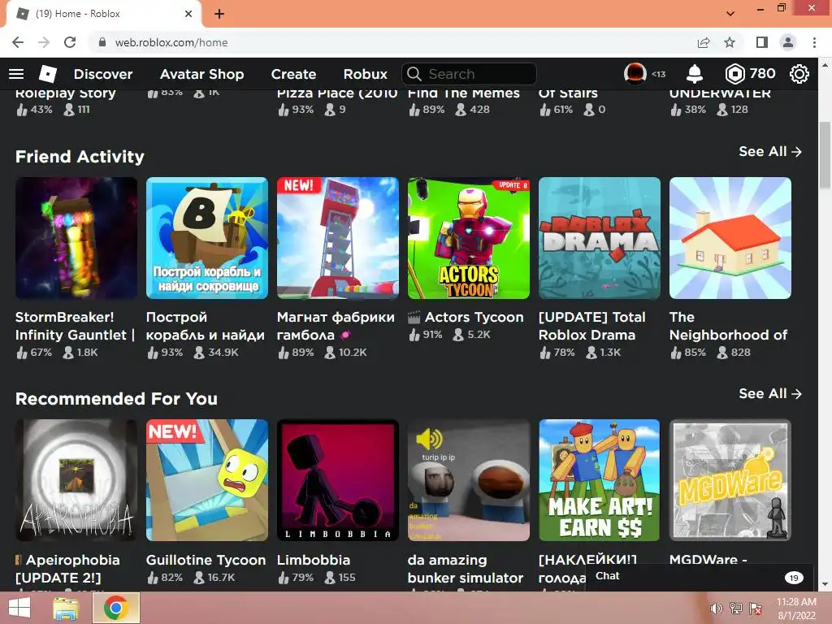Toggle the browser side panel icon
The image size is (832, 624).
coord(761,42)
